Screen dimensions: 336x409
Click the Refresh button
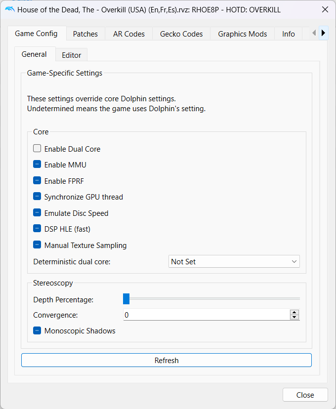(x=167, y=360)
